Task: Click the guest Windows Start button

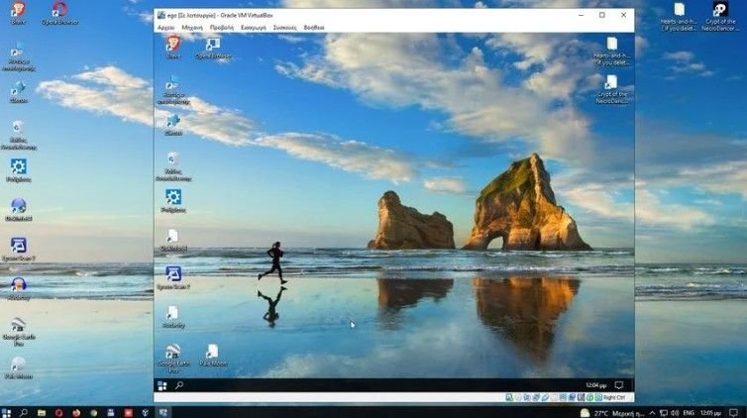Action: [162, 385]
